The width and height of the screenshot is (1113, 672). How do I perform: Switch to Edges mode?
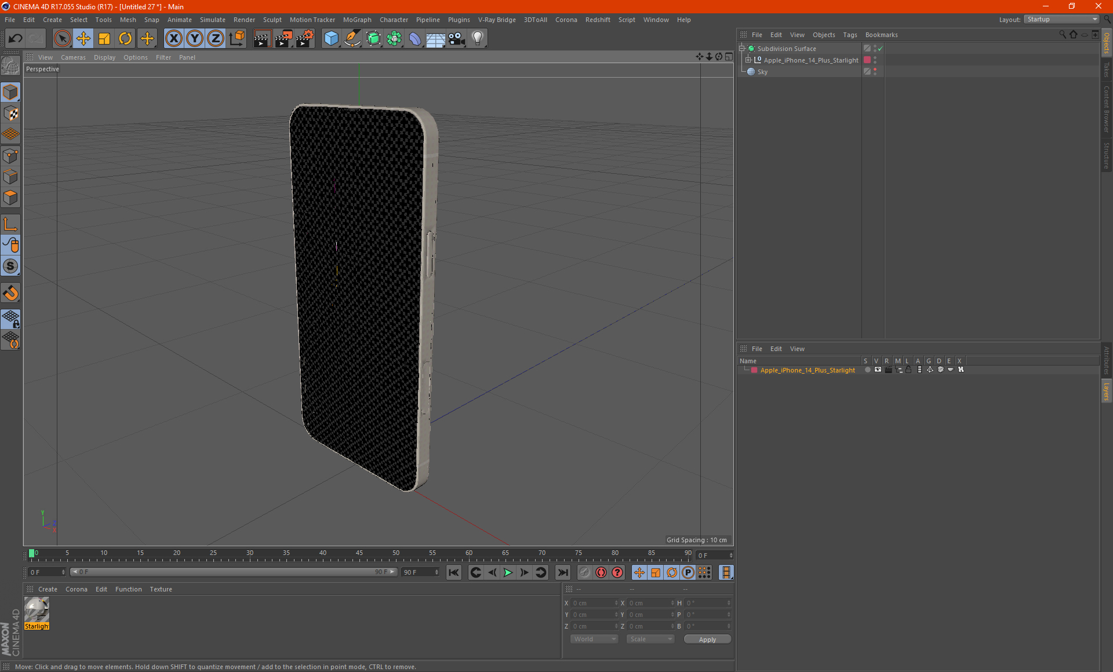click(10, 177)
